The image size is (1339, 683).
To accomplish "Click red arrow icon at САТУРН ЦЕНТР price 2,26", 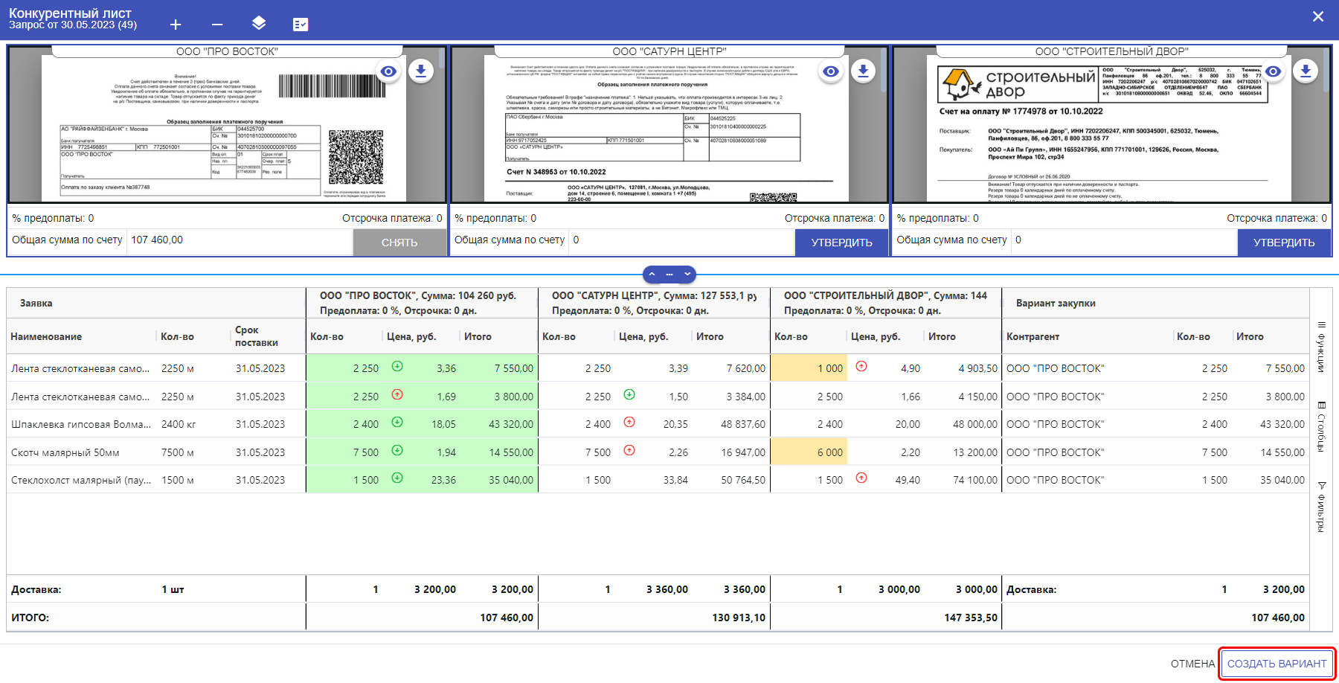I will click(629, 450).
